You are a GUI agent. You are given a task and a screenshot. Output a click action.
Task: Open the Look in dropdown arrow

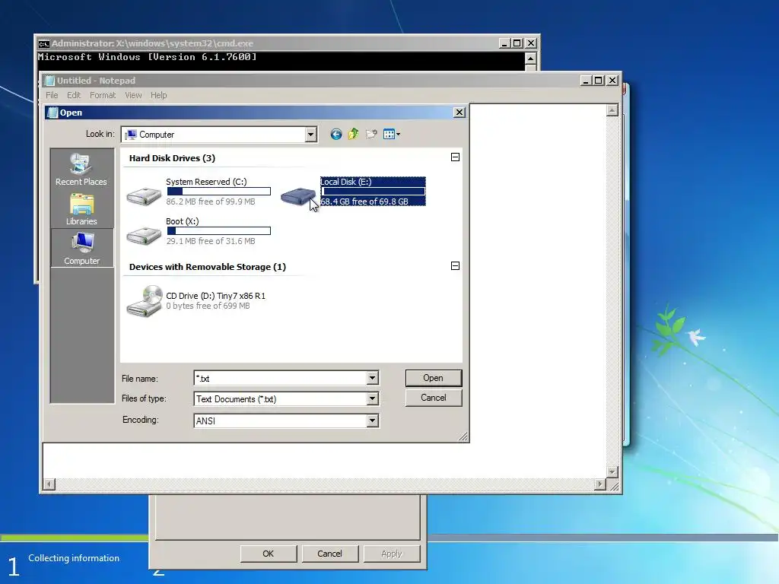[x=310, y=135]
